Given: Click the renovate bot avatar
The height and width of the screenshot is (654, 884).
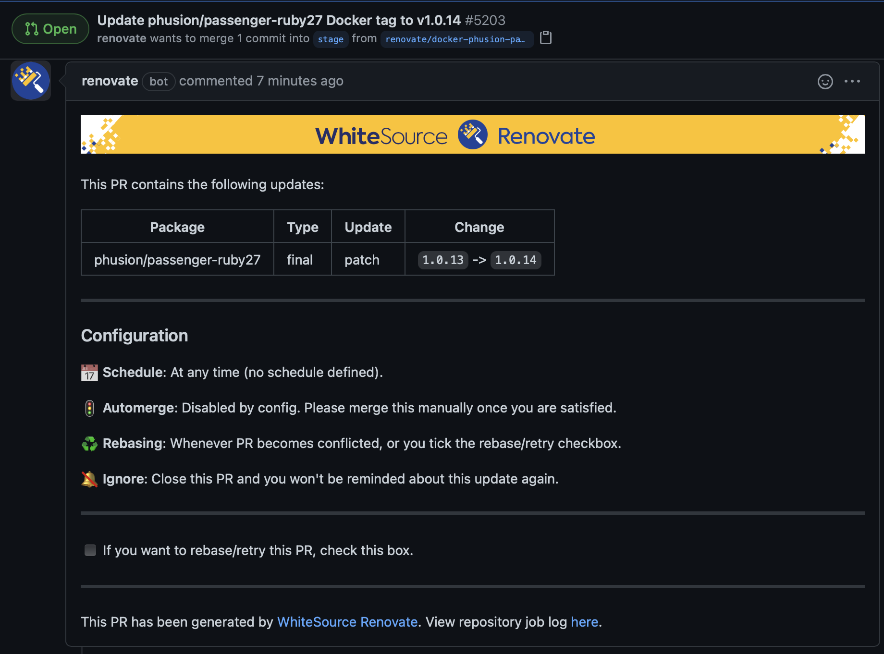Looking at the screenshot, I should point(30,80).
